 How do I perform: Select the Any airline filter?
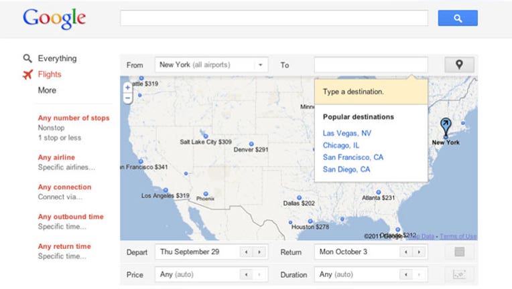pos(56,157)
